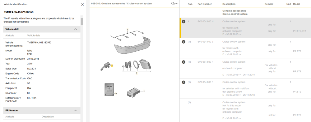Open info for part 6V0 054 800 H

pos(184,22)
